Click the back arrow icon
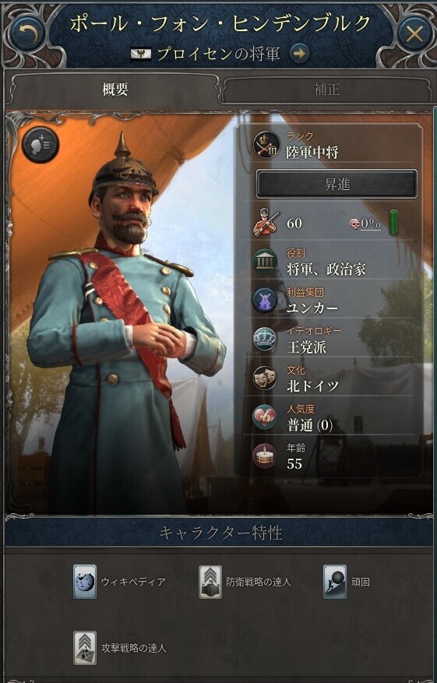Viewport: 437px width, 683px height. pyautogui.click(x=28, y=33)
